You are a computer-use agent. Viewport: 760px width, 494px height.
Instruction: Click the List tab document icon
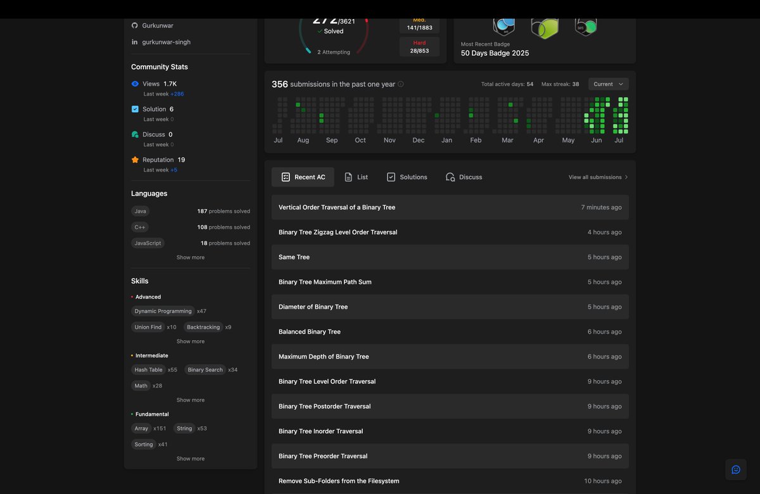point(348,177)
